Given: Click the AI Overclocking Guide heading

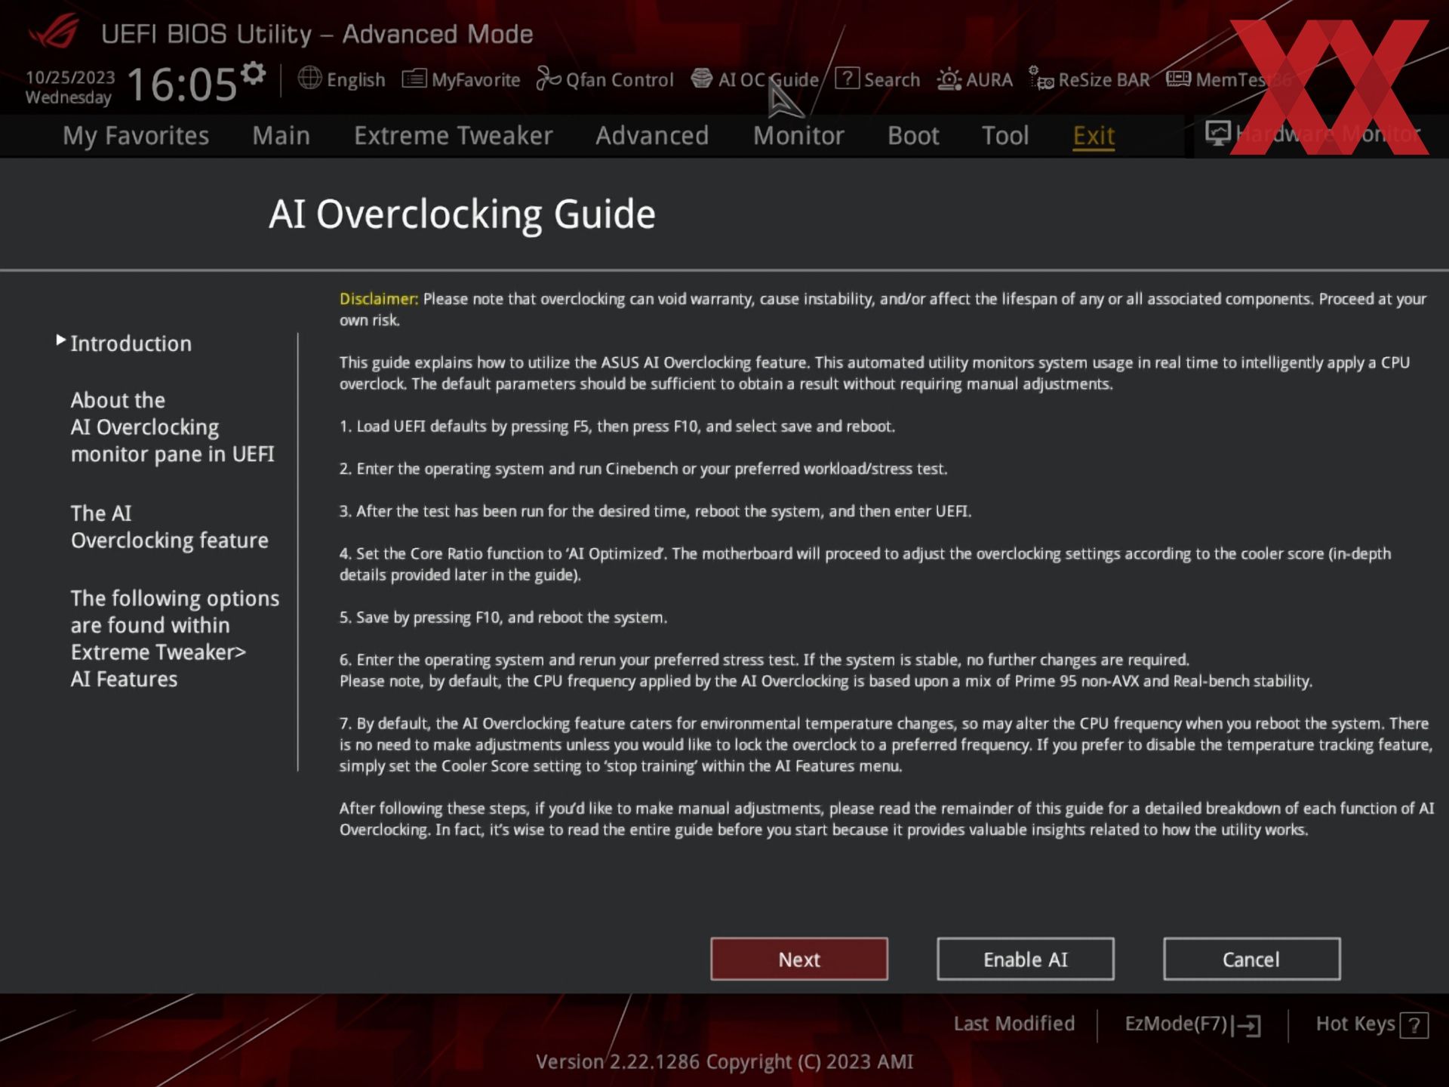Looking at the screenshot, I should pyautogui.click(x=462, y=214).
